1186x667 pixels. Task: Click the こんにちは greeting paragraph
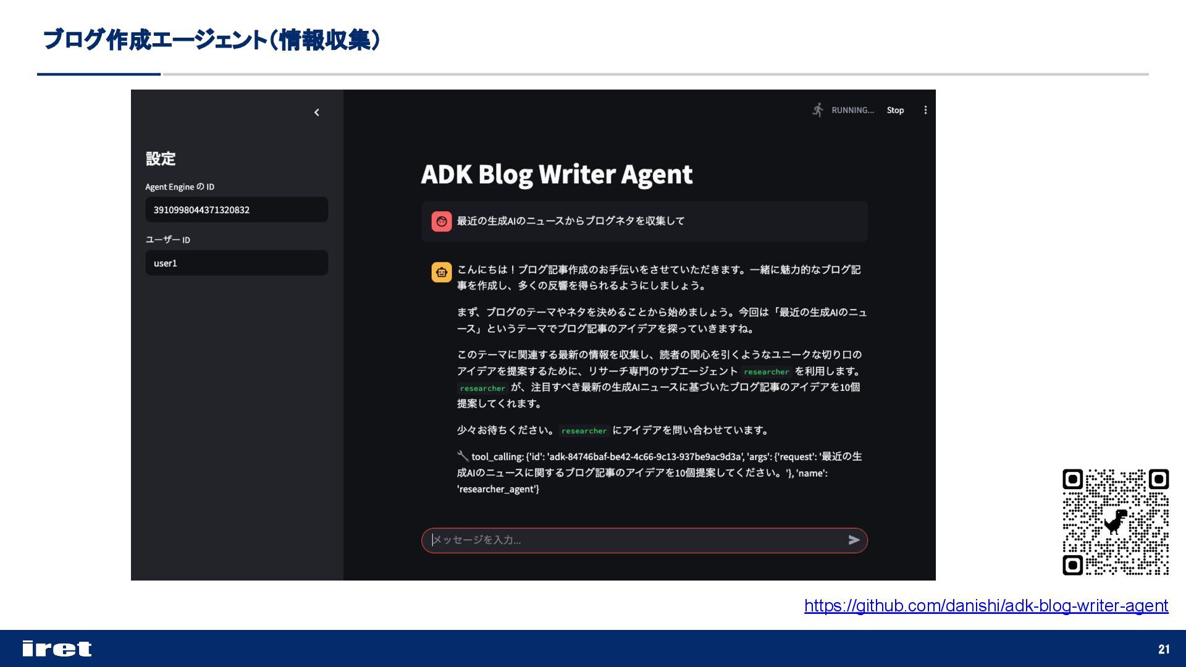[658, 277]
